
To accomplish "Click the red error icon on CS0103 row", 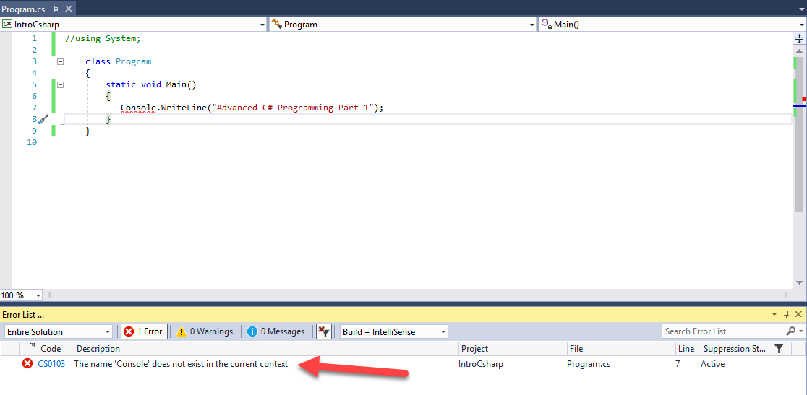I will pos(27,364).
